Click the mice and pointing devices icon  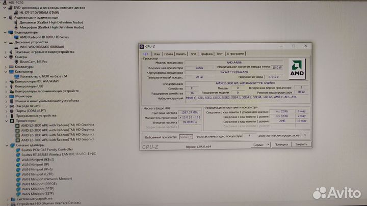[12, 101]
